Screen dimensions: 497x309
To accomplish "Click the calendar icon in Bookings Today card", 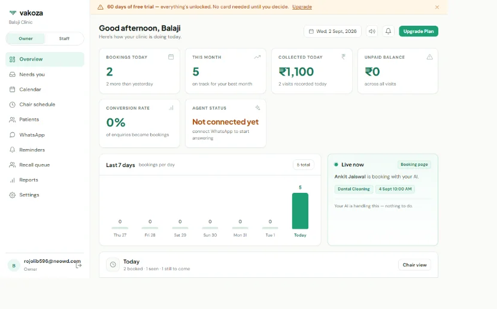I will tap(171, 57).
